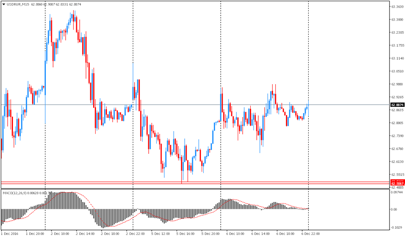Click price axis label 62.6130
405x238 pixels.
pyautogui.click(x=397, y=161)
